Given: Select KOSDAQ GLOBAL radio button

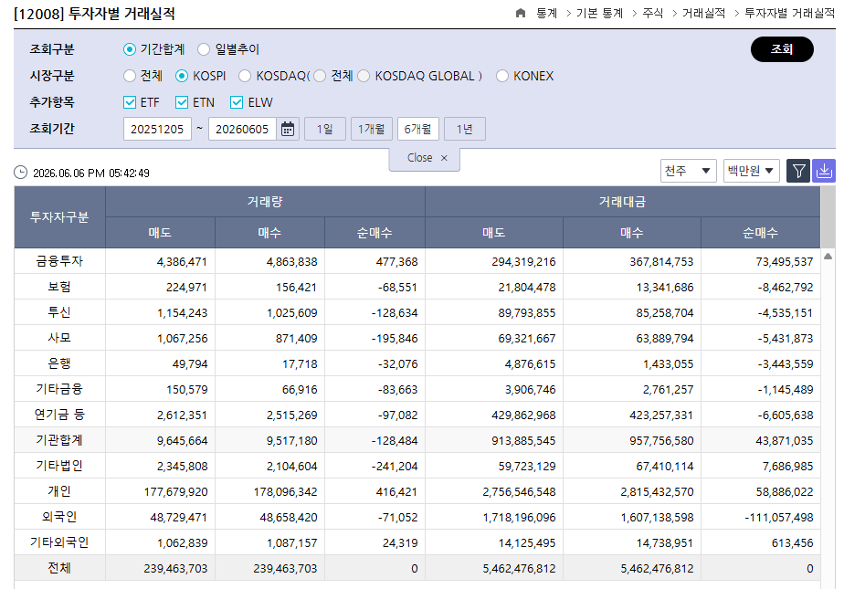Looking at the screenshot, I should coord(364,76).
